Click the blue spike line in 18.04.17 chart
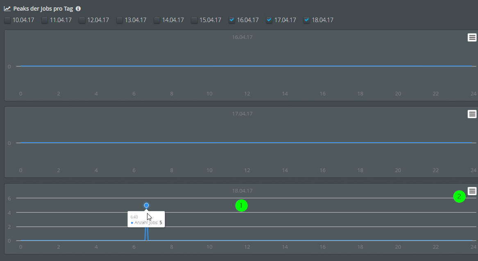 coord(146,234)
